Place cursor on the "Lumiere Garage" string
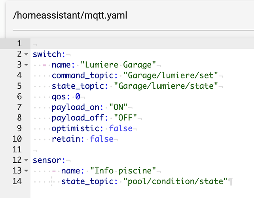The height and width of the screenshot is (198, 254). click(x=118, y=65)
